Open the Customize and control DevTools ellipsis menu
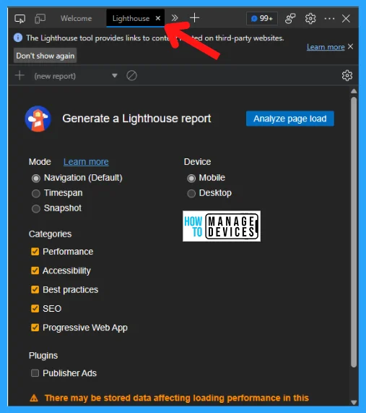 [x=329, y=18]
